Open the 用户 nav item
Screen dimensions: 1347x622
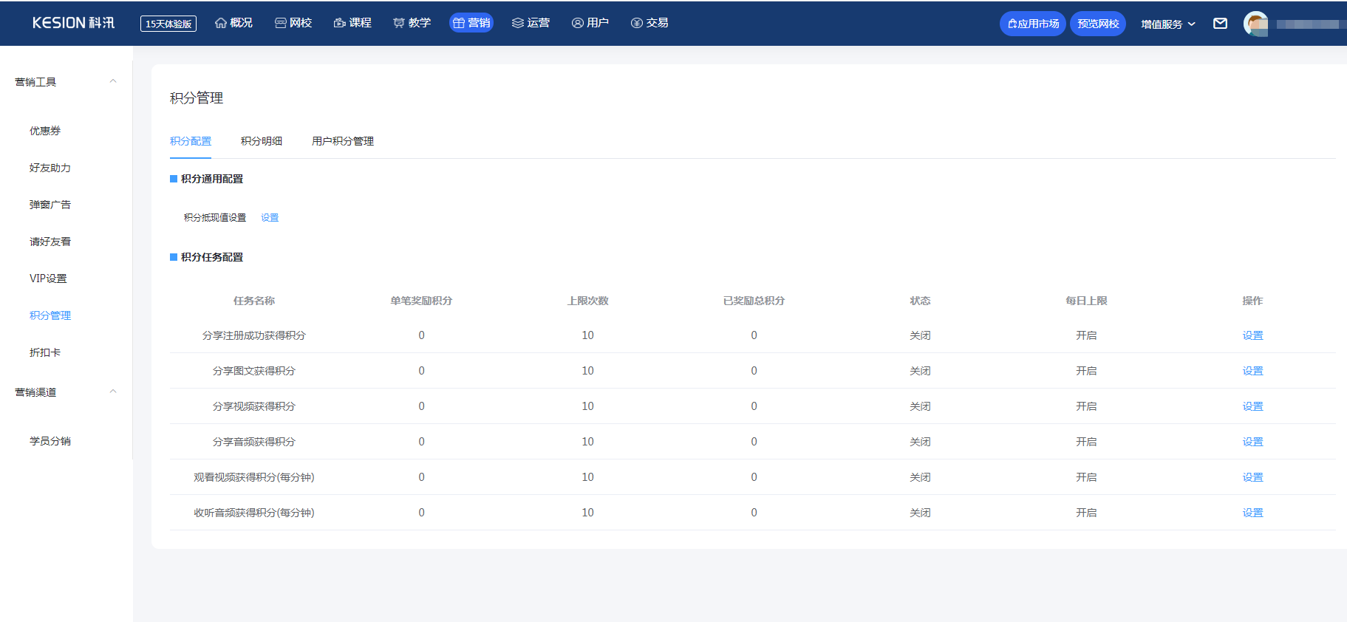pyautogui.click(x=590, y=23)
